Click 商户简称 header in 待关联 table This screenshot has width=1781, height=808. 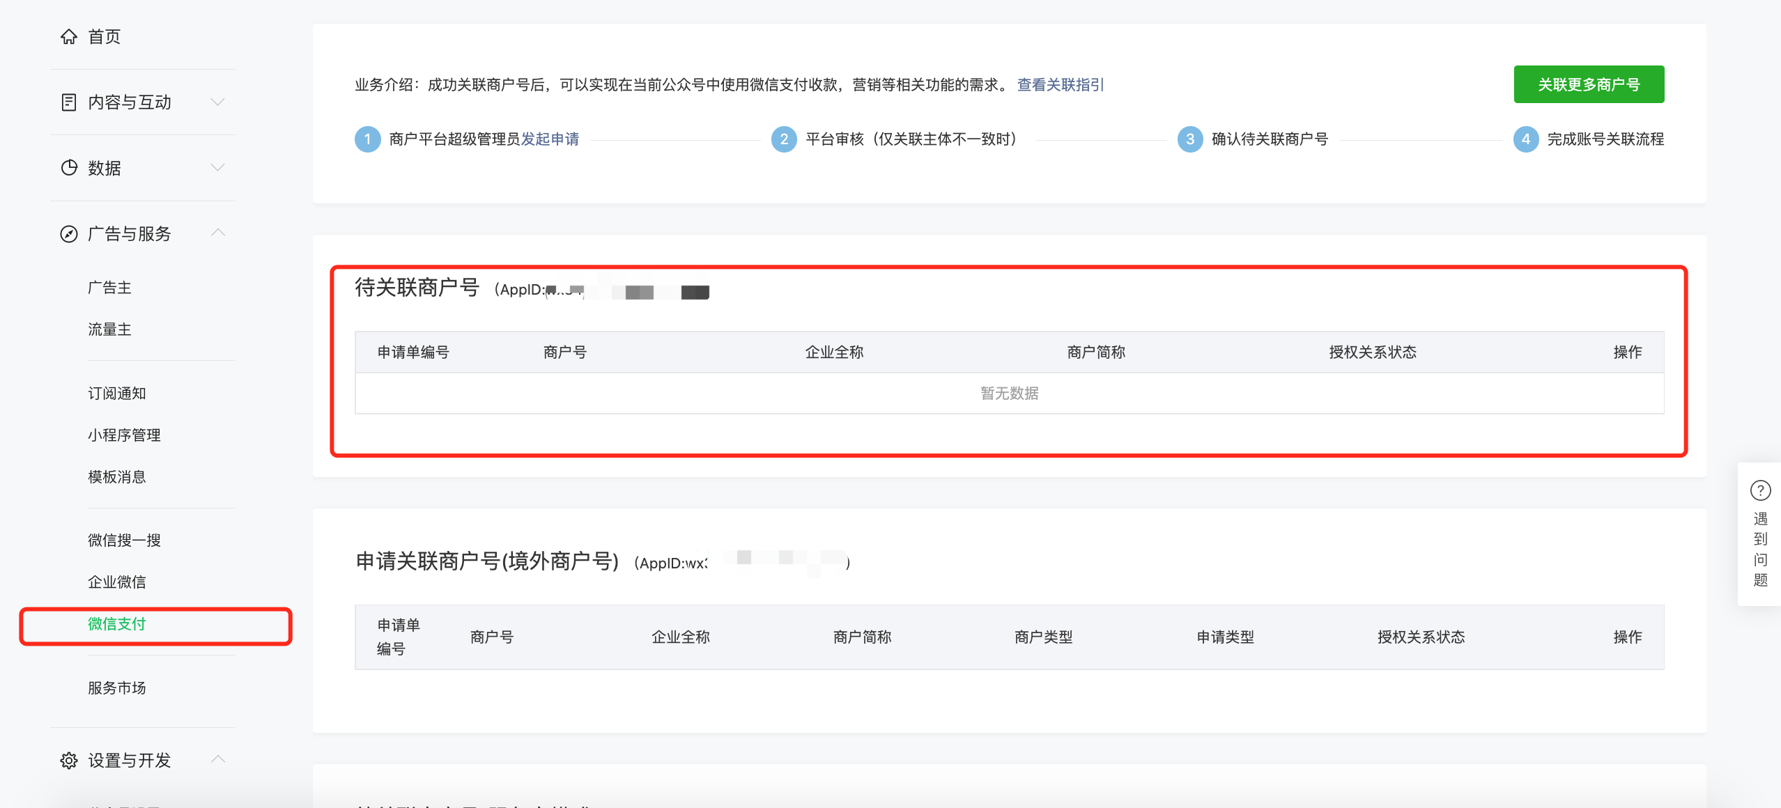[x=1097, y=352]
